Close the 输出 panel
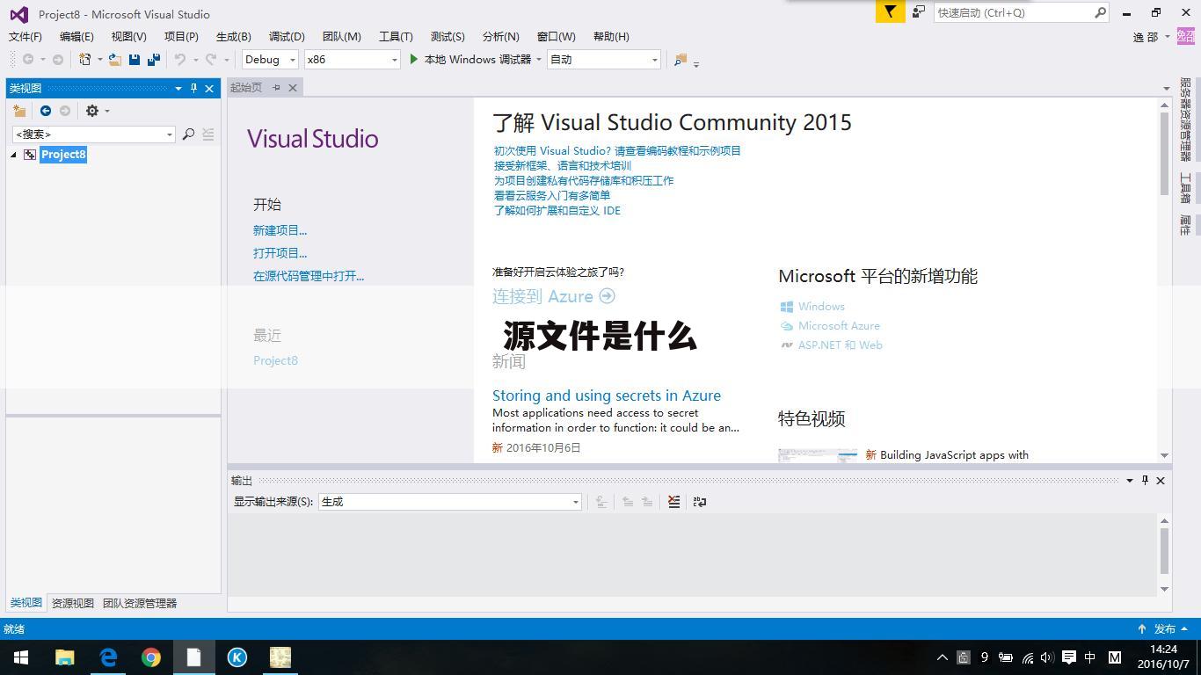 coord(1161,480)
